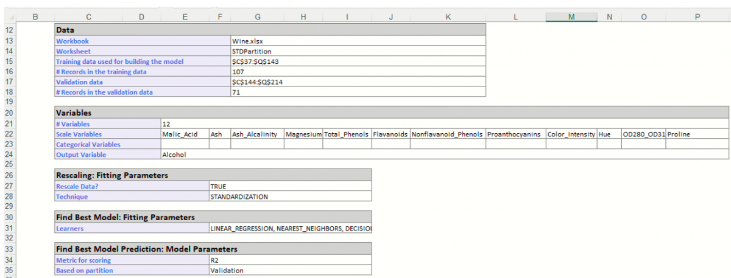The height and width of the screenshot is (278, 731).
Task: Click the Proanthocyanins cell
Action: coord(515,134)
